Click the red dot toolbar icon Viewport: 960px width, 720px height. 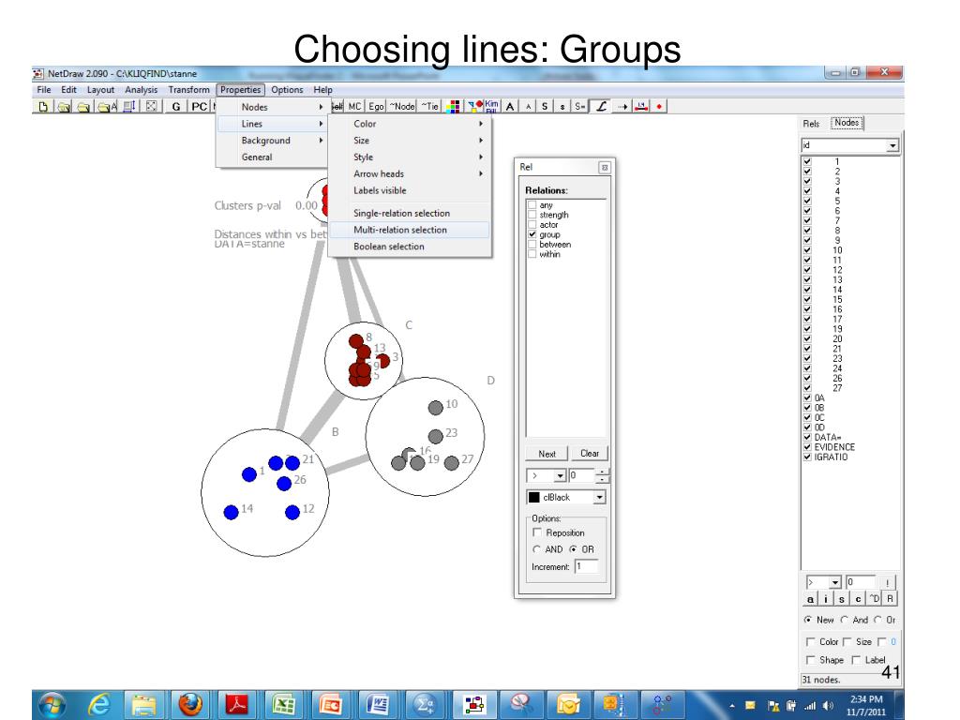click(659, 107)
